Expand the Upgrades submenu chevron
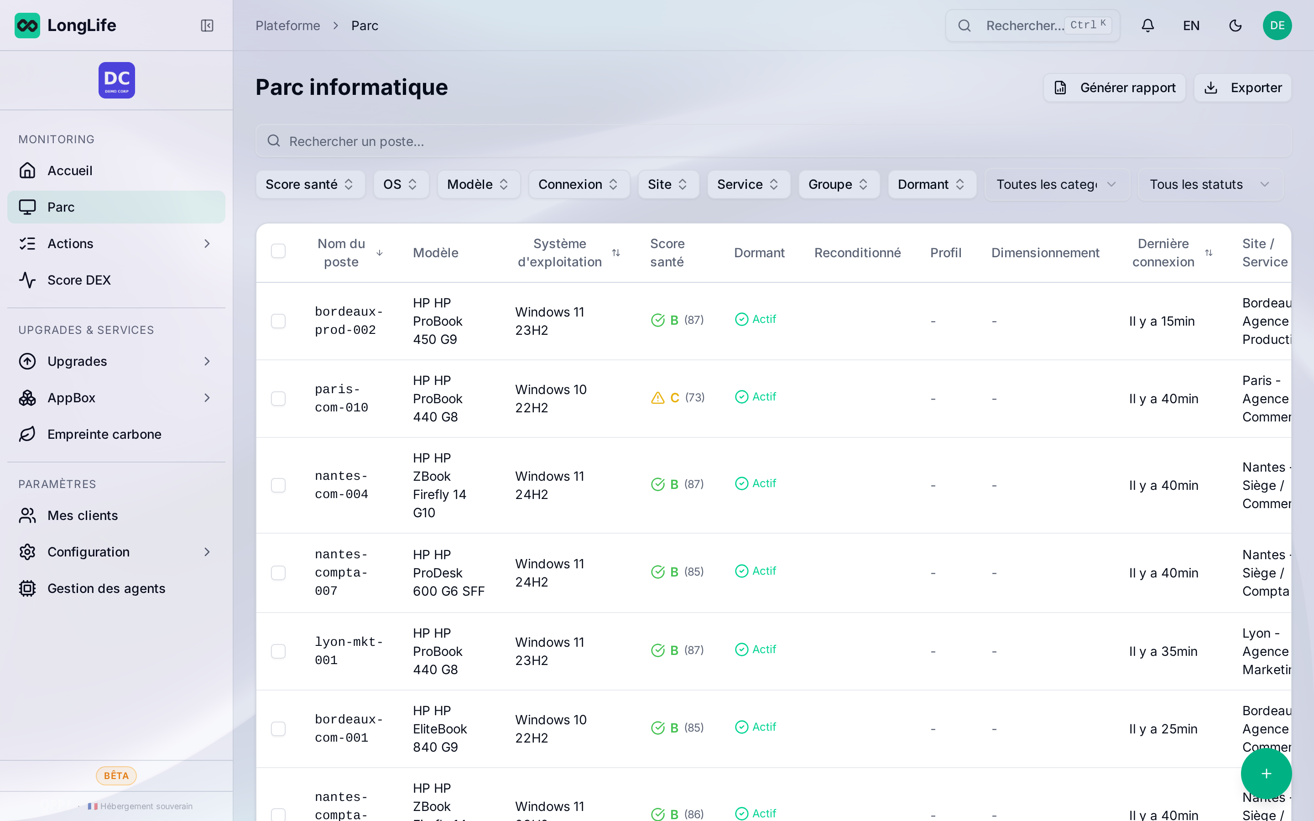Image resolution: width=1314 pixels, height=821 pixels. click(x=207, y=362)
